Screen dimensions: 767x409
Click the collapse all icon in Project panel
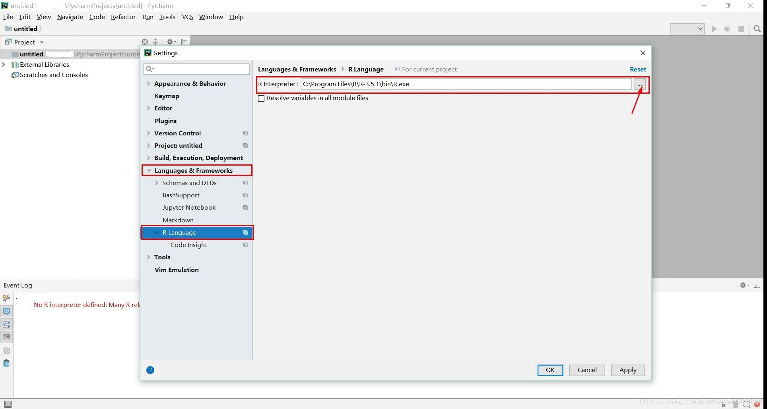click(x=155, y=42)
